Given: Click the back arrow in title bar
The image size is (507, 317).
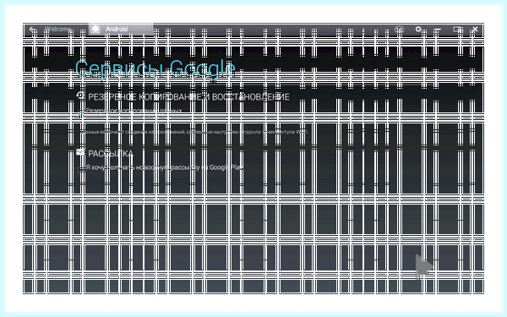Looking at the screenshot, I should tap(32, 30).
